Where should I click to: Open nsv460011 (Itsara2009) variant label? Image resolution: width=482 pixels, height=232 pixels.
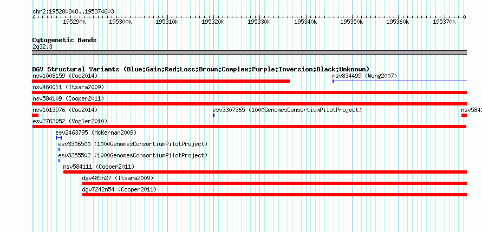(x=68, y=87)
